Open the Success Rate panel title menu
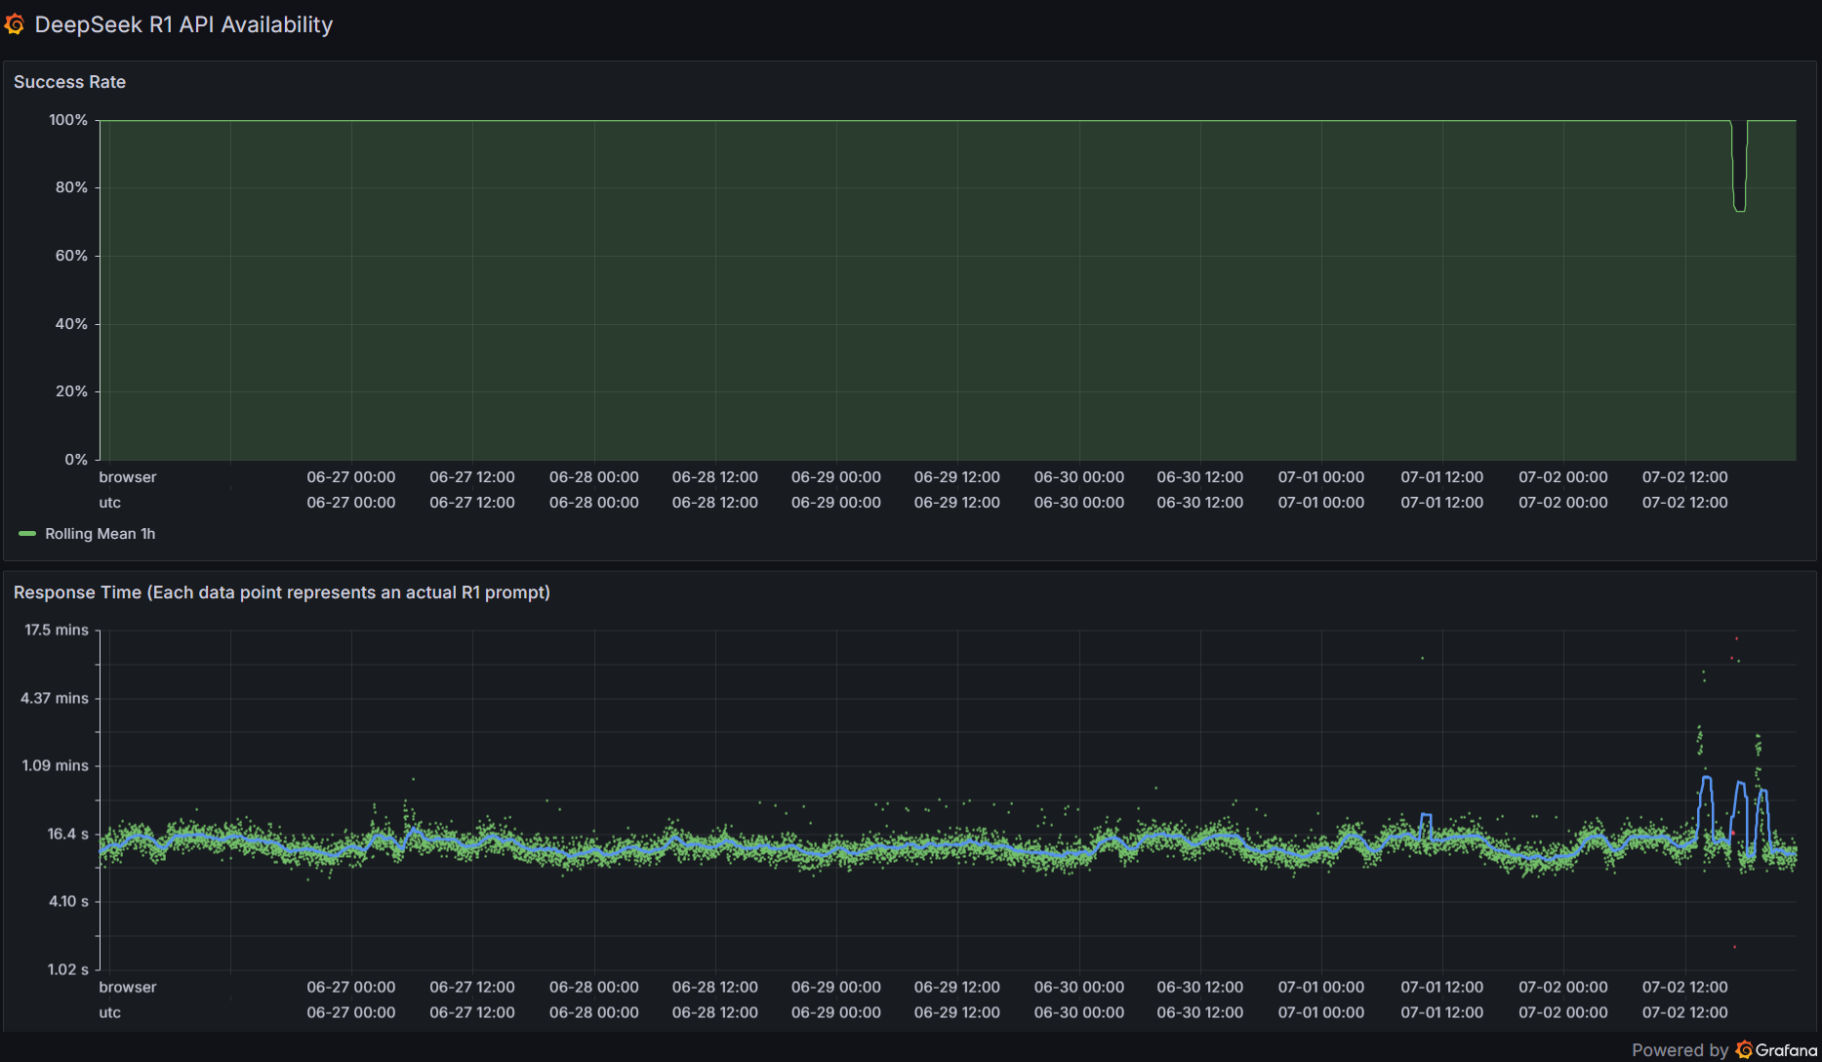The height and width of the screenshot is (1062, 1822). [69, 82]
